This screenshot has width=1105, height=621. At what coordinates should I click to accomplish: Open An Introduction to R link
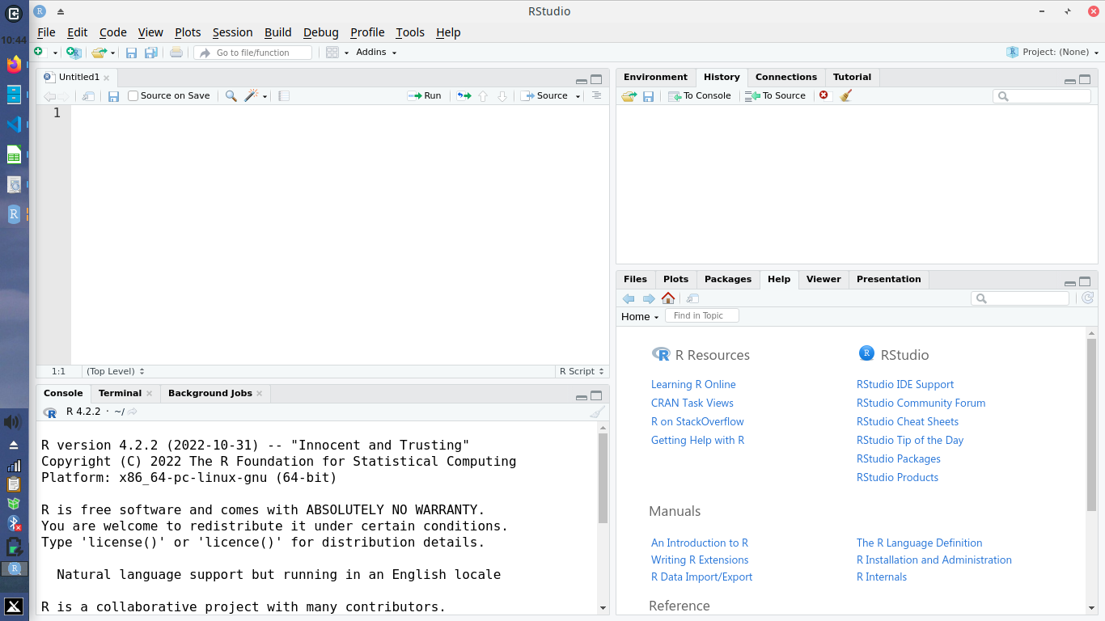coord(700,543)
